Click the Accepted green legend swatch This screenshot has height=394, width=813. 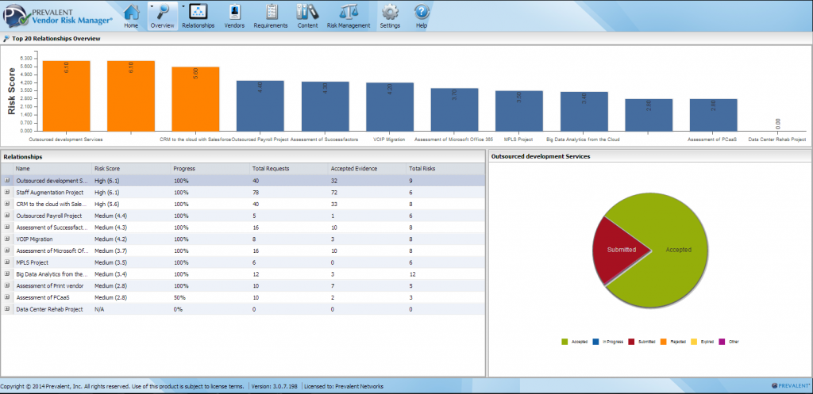click(x=565, y=342)
